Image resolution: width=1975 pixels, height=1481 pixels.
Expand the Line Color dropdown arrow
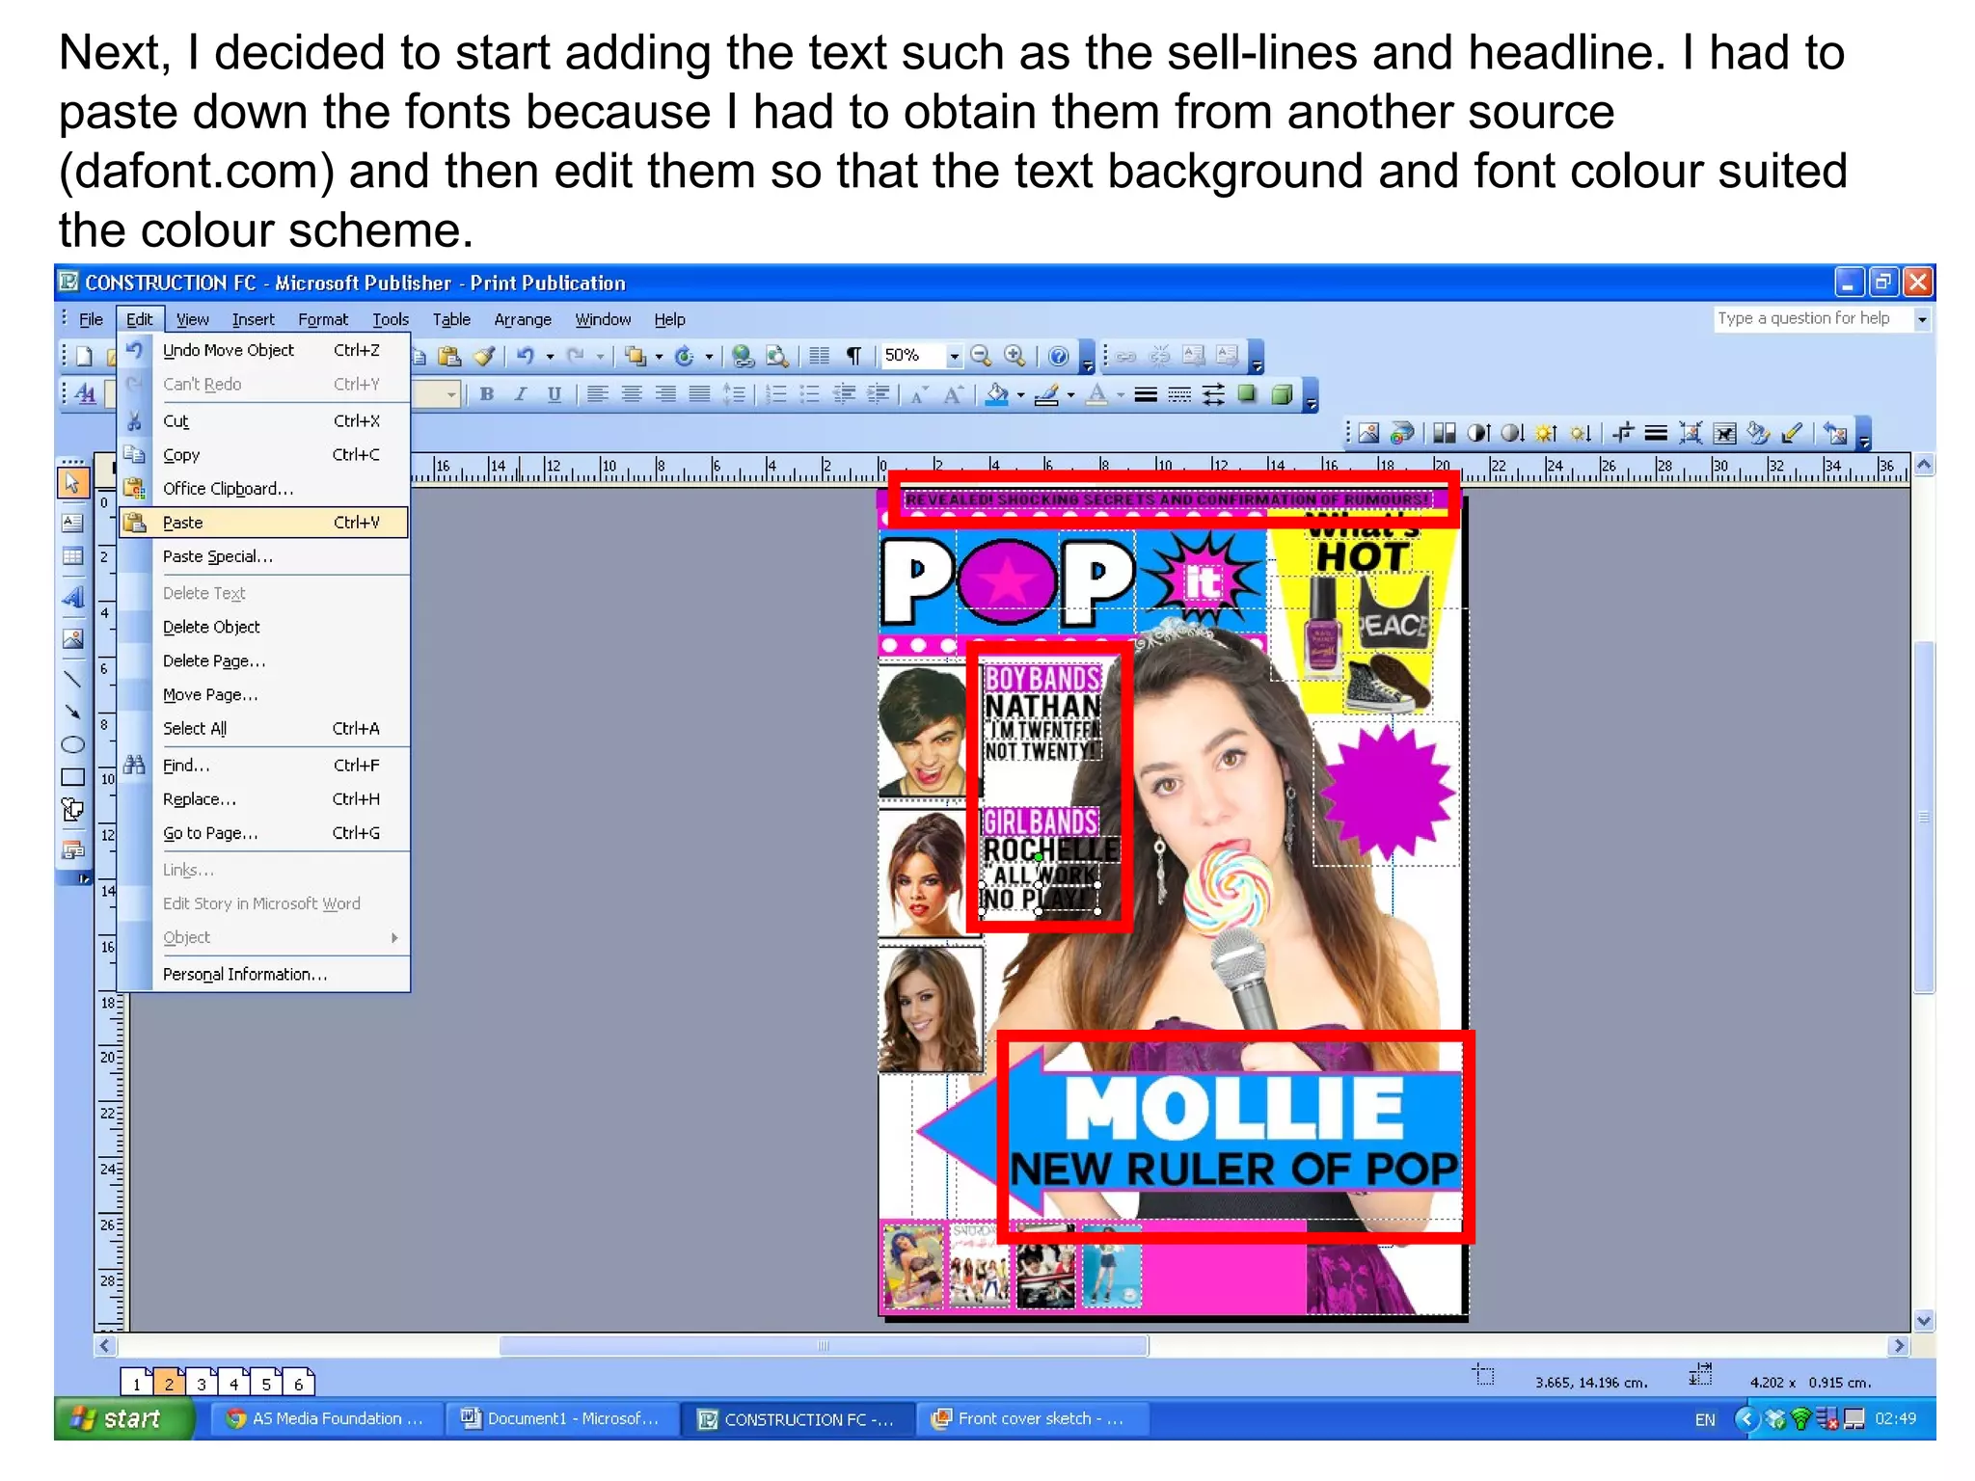pyautogui.click(x=1070, y=394)
